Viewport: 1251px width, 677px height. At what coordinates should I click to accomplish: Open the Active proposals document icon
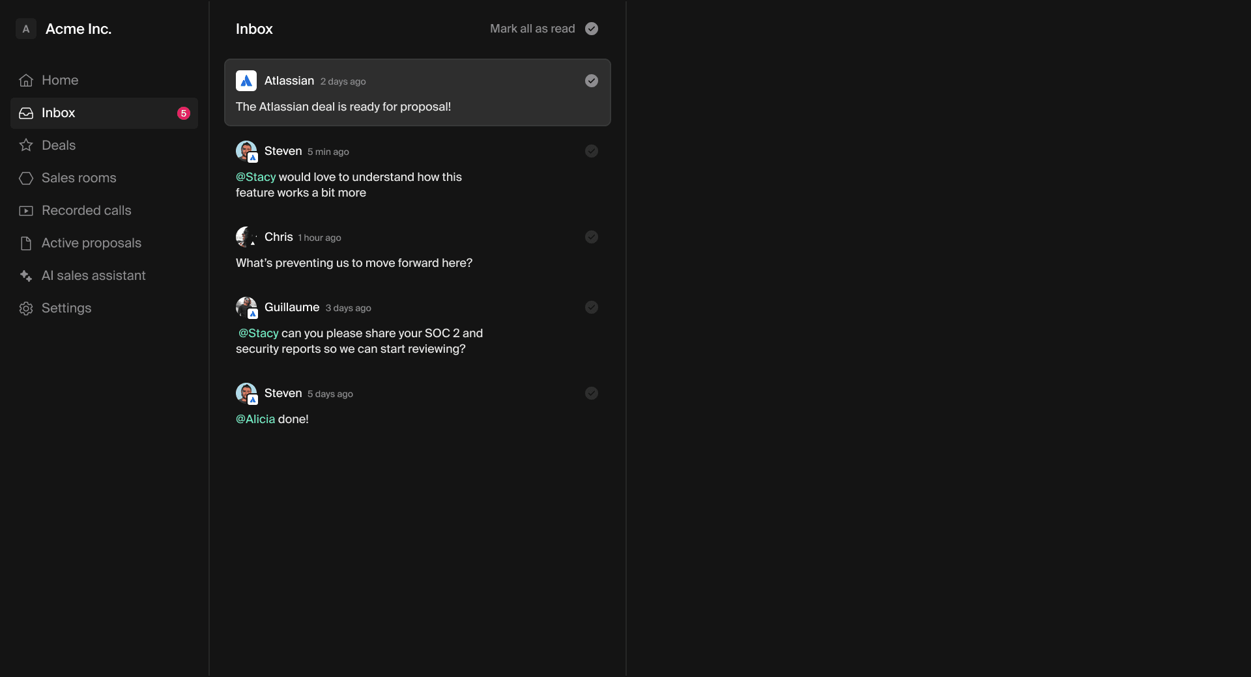click(26, 243)
